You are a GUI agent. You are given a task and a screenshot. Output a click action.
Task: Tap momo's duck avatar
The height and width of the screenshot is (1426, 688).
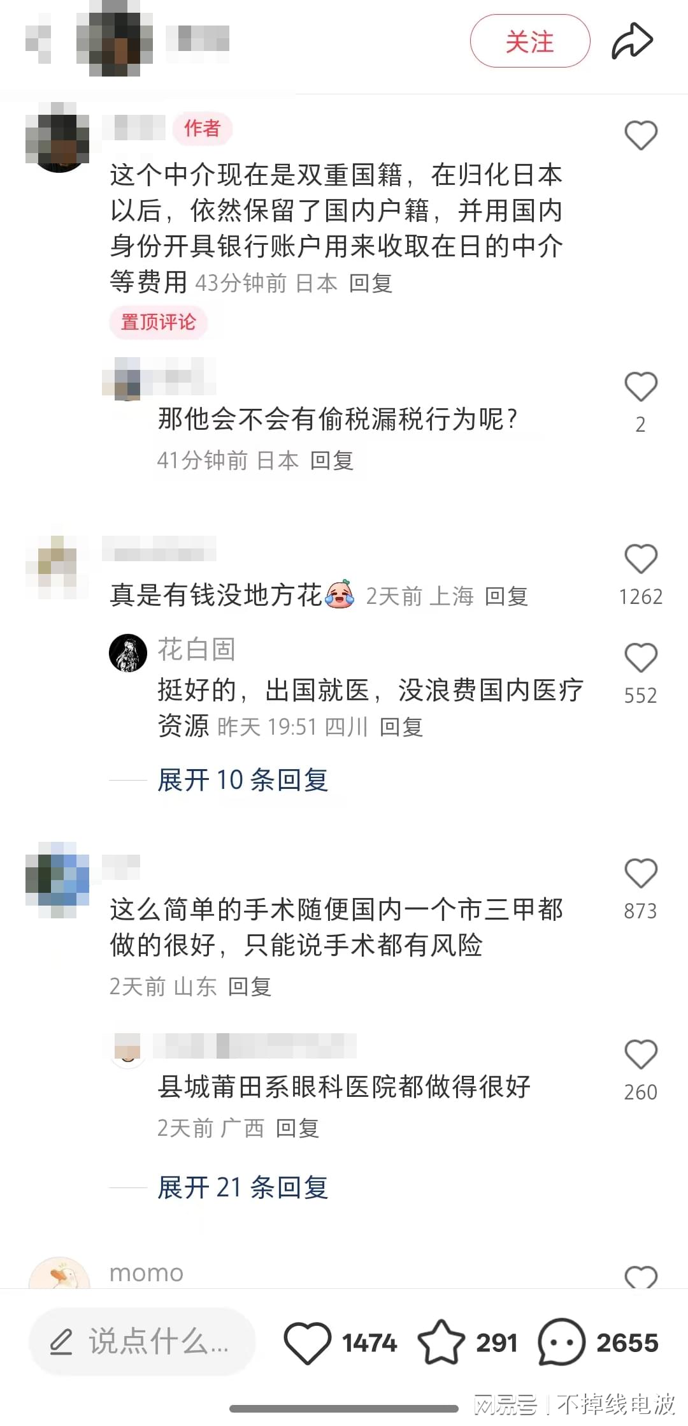click(x=59, y=1275)
